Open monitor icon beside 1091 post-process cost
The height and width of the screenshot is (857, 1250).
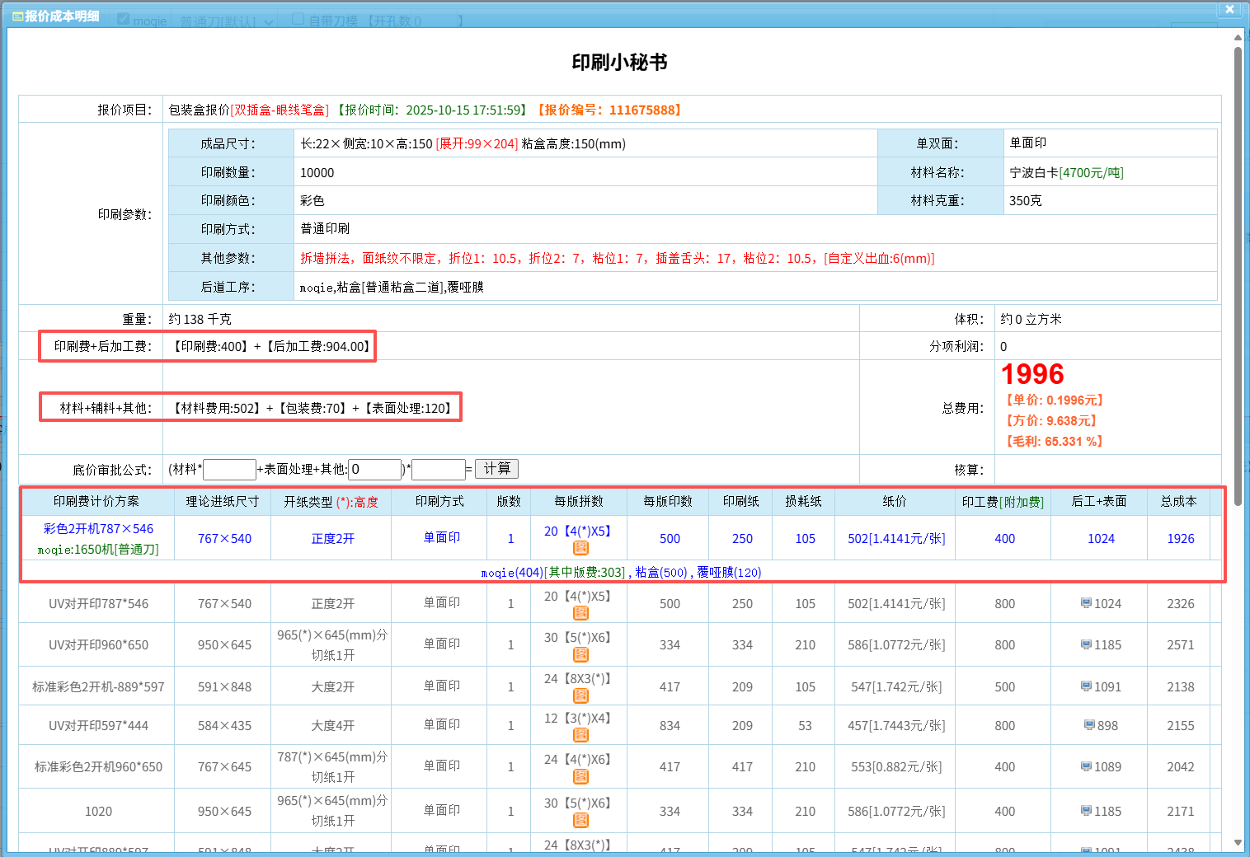pos(1086,686)
